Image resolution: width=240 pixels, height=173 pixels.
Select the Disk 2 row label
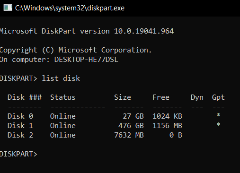coord(20,135)
